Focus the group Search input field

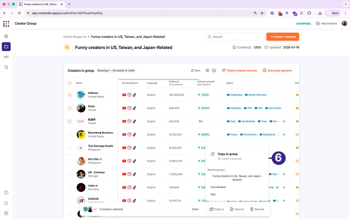[234, 37]
